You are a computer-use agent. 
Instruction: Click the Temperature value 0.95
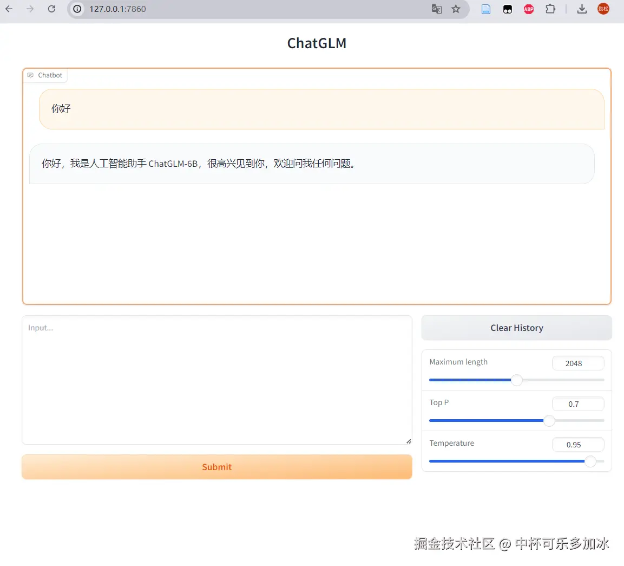click(x=578, y=445)
